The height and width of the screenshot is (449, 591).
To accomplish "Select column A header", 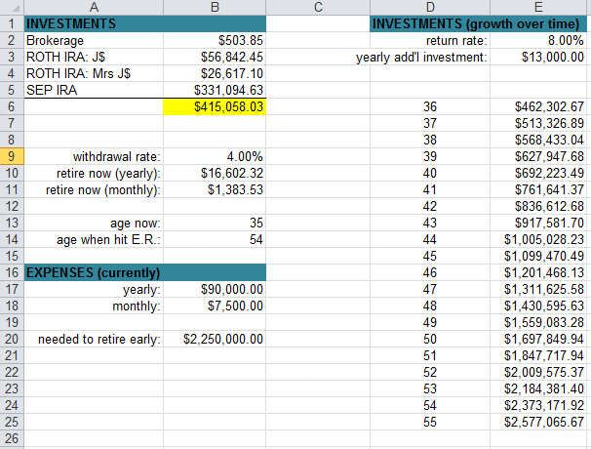I will 94,7.
